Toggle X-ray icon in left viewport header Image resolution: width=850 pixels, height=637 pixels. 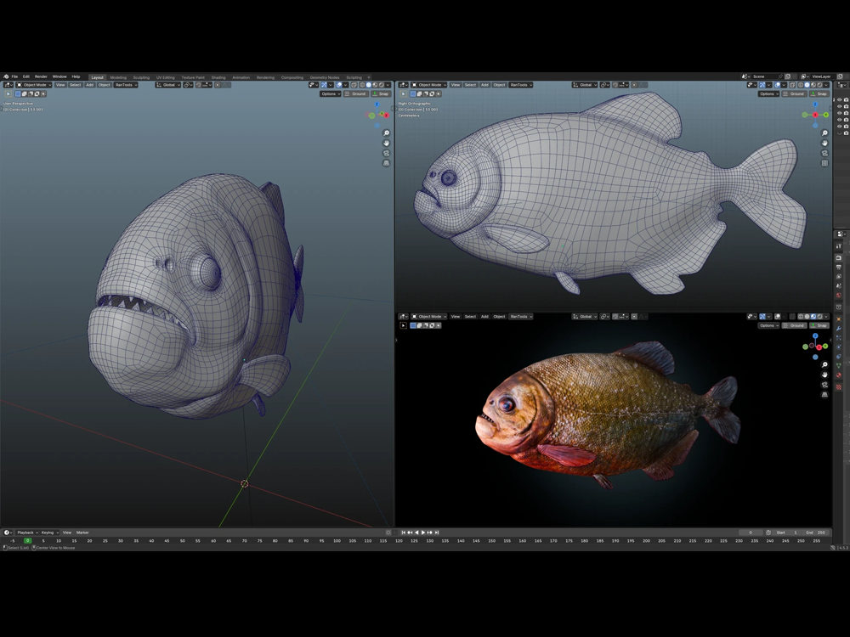354,85
